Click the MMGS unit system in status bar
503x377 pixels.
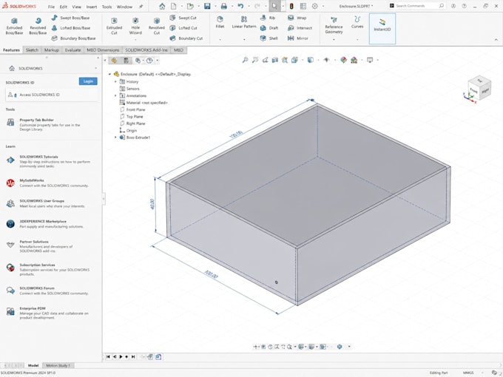click(x=468, y=373)
